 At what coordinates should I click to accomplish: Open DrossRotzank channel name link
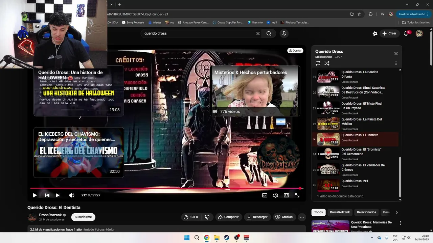tap(50, 215)
